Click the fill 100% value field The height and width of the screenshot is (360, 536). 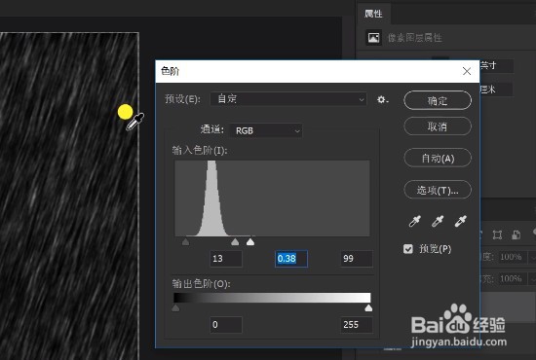(513, 279)
